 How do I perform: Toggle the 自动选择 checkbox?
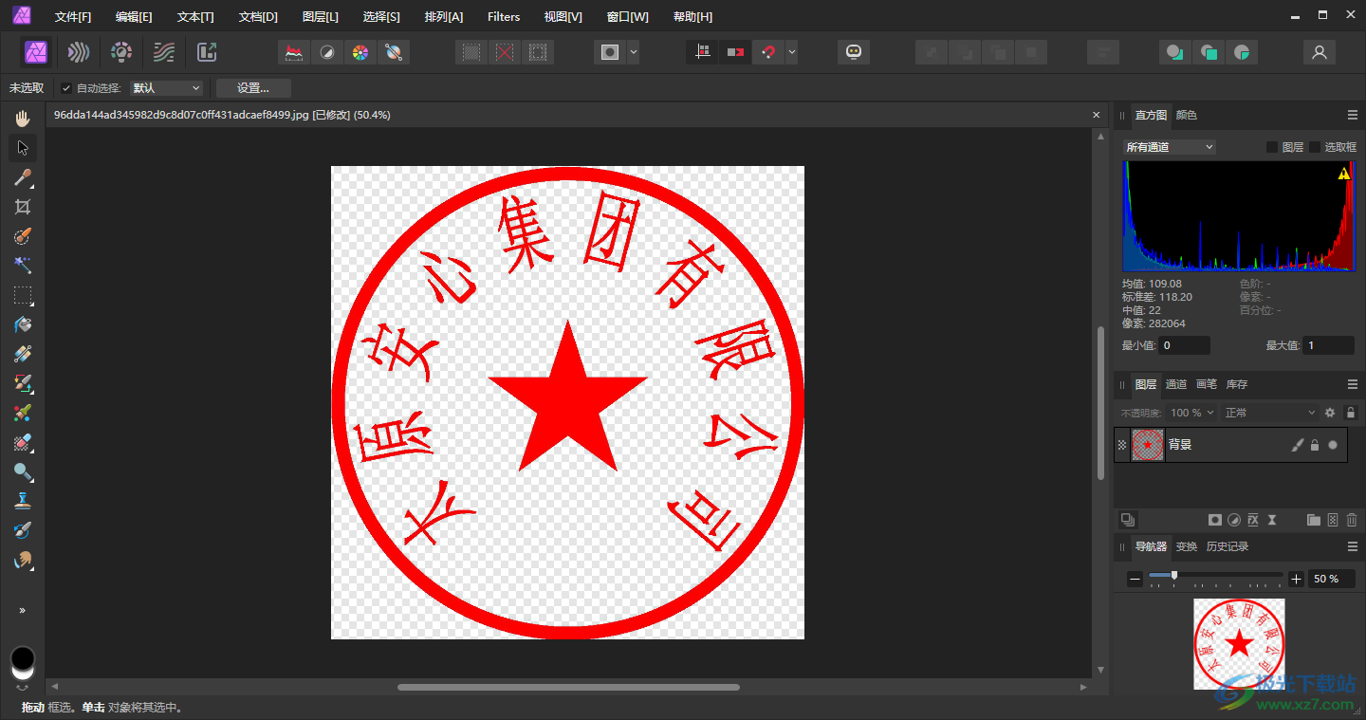coord(66,88)
